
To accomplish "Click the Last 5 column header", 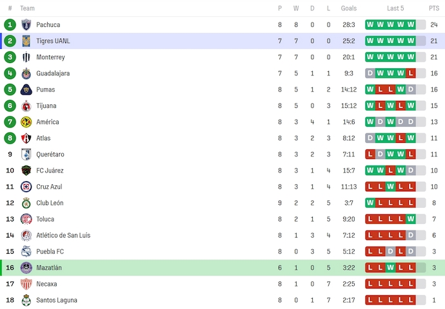I will click(x=395, y=8).
